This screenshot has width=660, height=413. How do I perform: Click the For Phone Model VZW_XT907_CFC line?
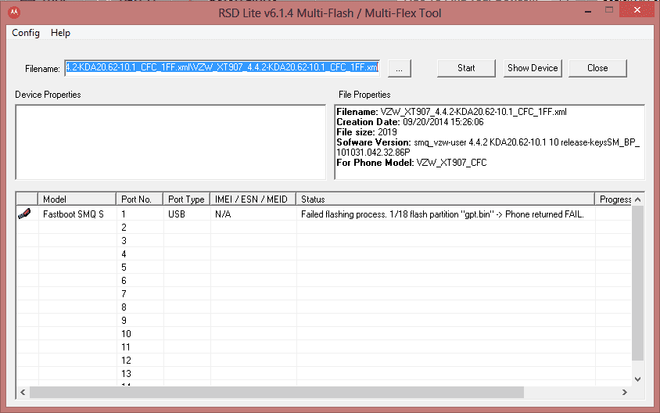411,163
